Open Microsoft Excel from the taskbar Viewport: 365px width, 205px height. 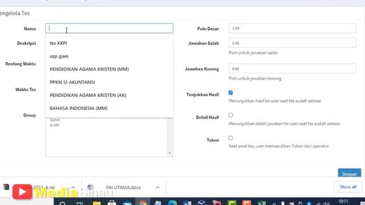[261, 203]
